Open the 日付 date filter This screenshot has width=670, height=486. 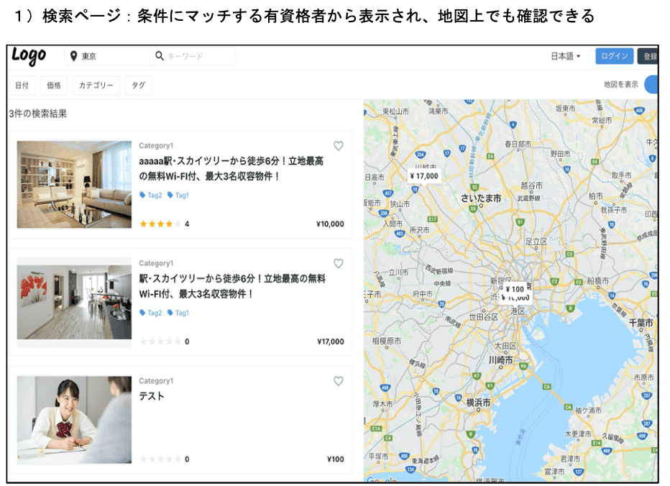22,86
